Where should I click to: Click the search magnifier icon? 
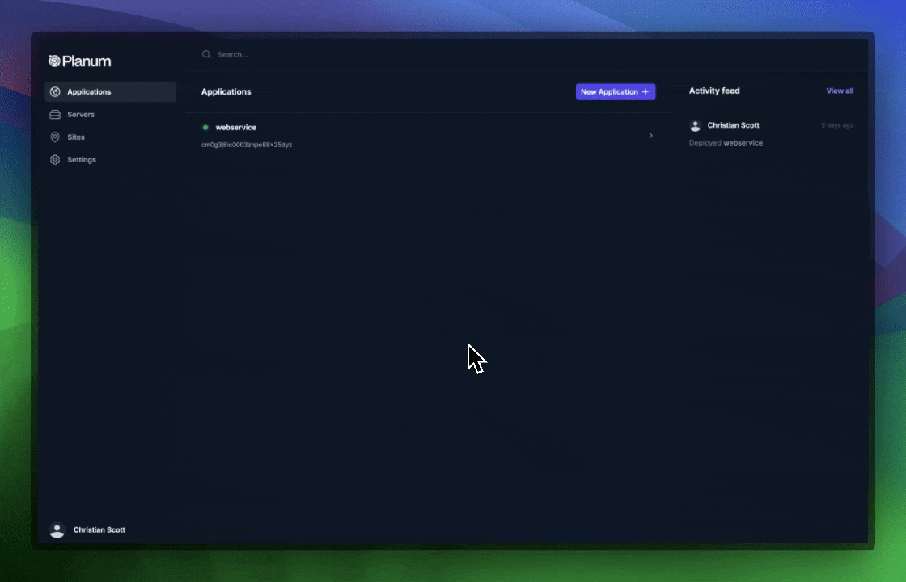pos(207,54)
